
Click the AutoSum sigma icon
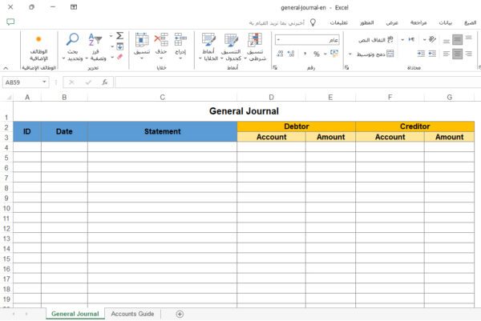coord(119,36)
